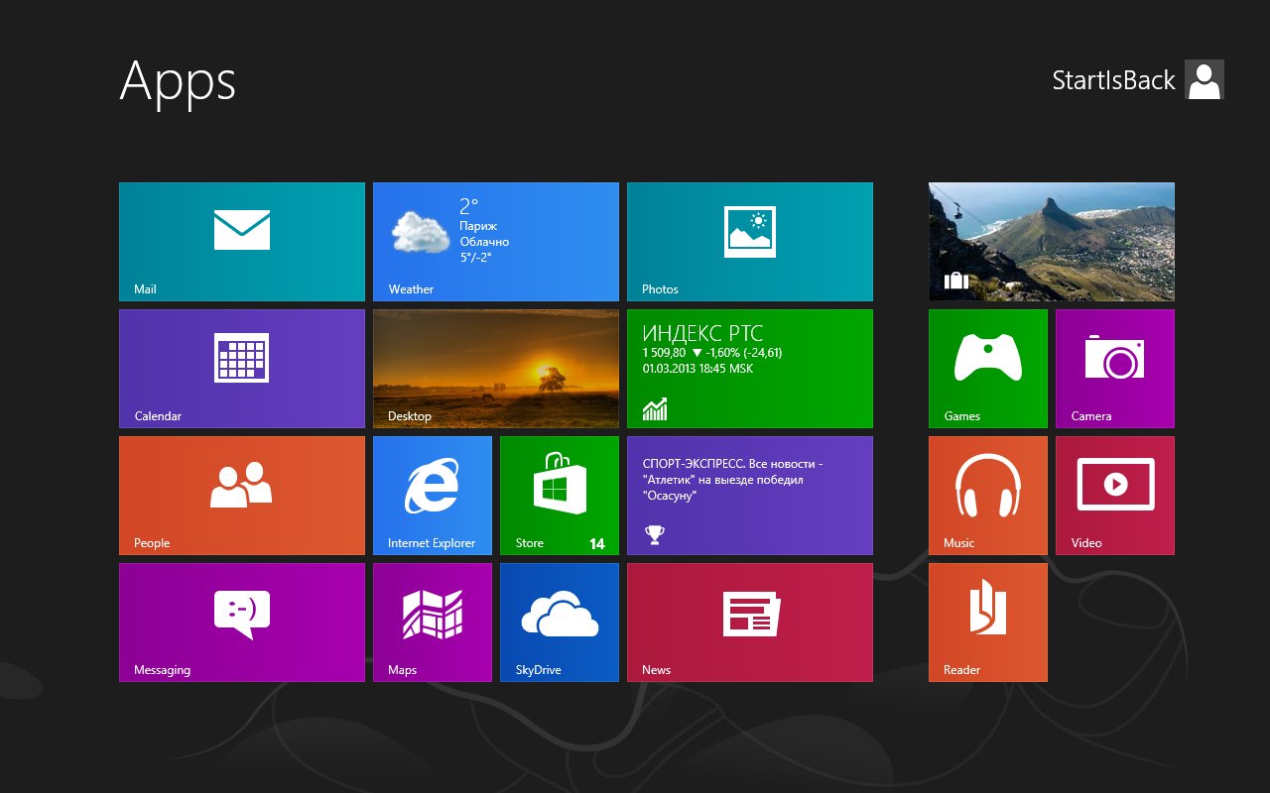Launch the Music app
Viewport: 1270px width, 793px height.
(x=988, y=495)
